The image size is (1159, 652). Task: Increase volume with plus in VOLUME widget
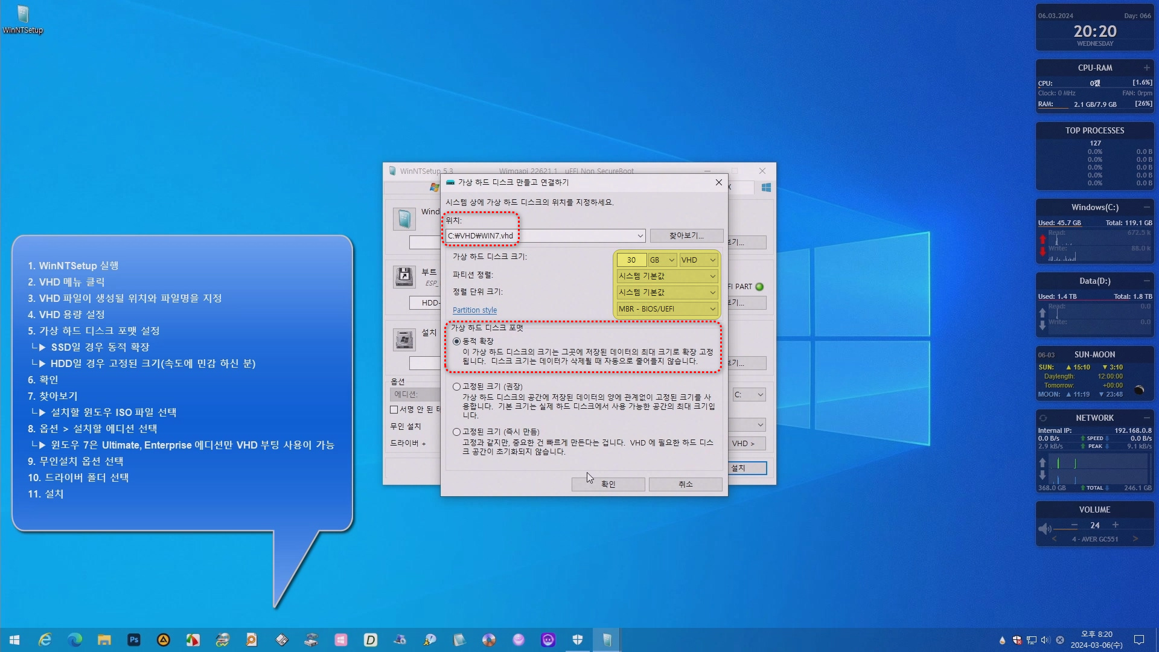[x=1116, y=525]
